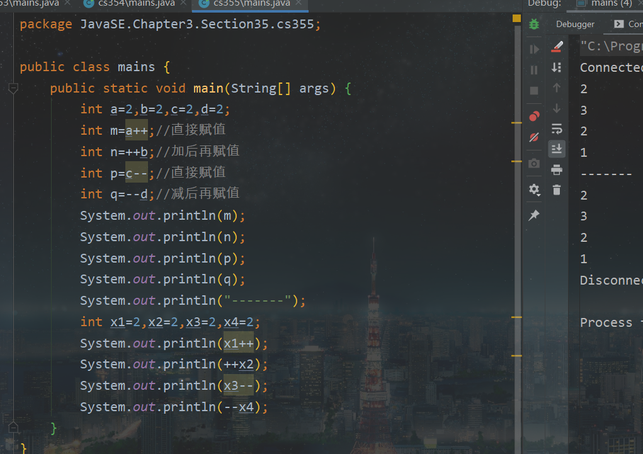The height and width of the screenshot is (454, 643).
Task: Click the Print console output icon
Action: pos(557,169)
